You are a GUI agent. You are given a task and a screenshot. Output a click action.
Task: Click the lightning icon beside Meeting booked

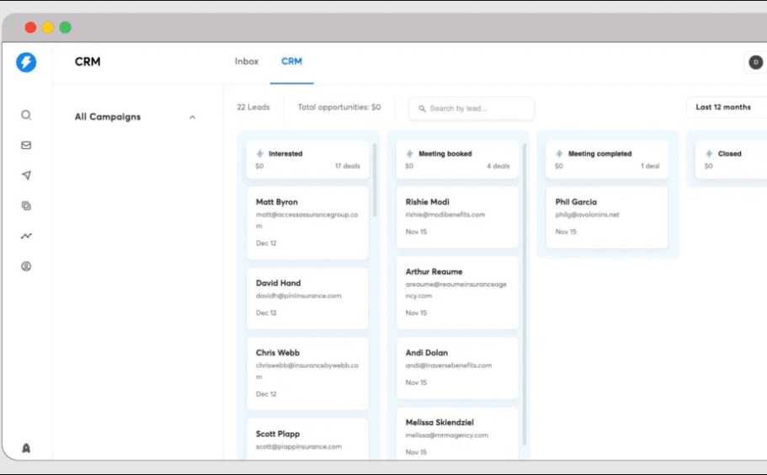[409, 153]
